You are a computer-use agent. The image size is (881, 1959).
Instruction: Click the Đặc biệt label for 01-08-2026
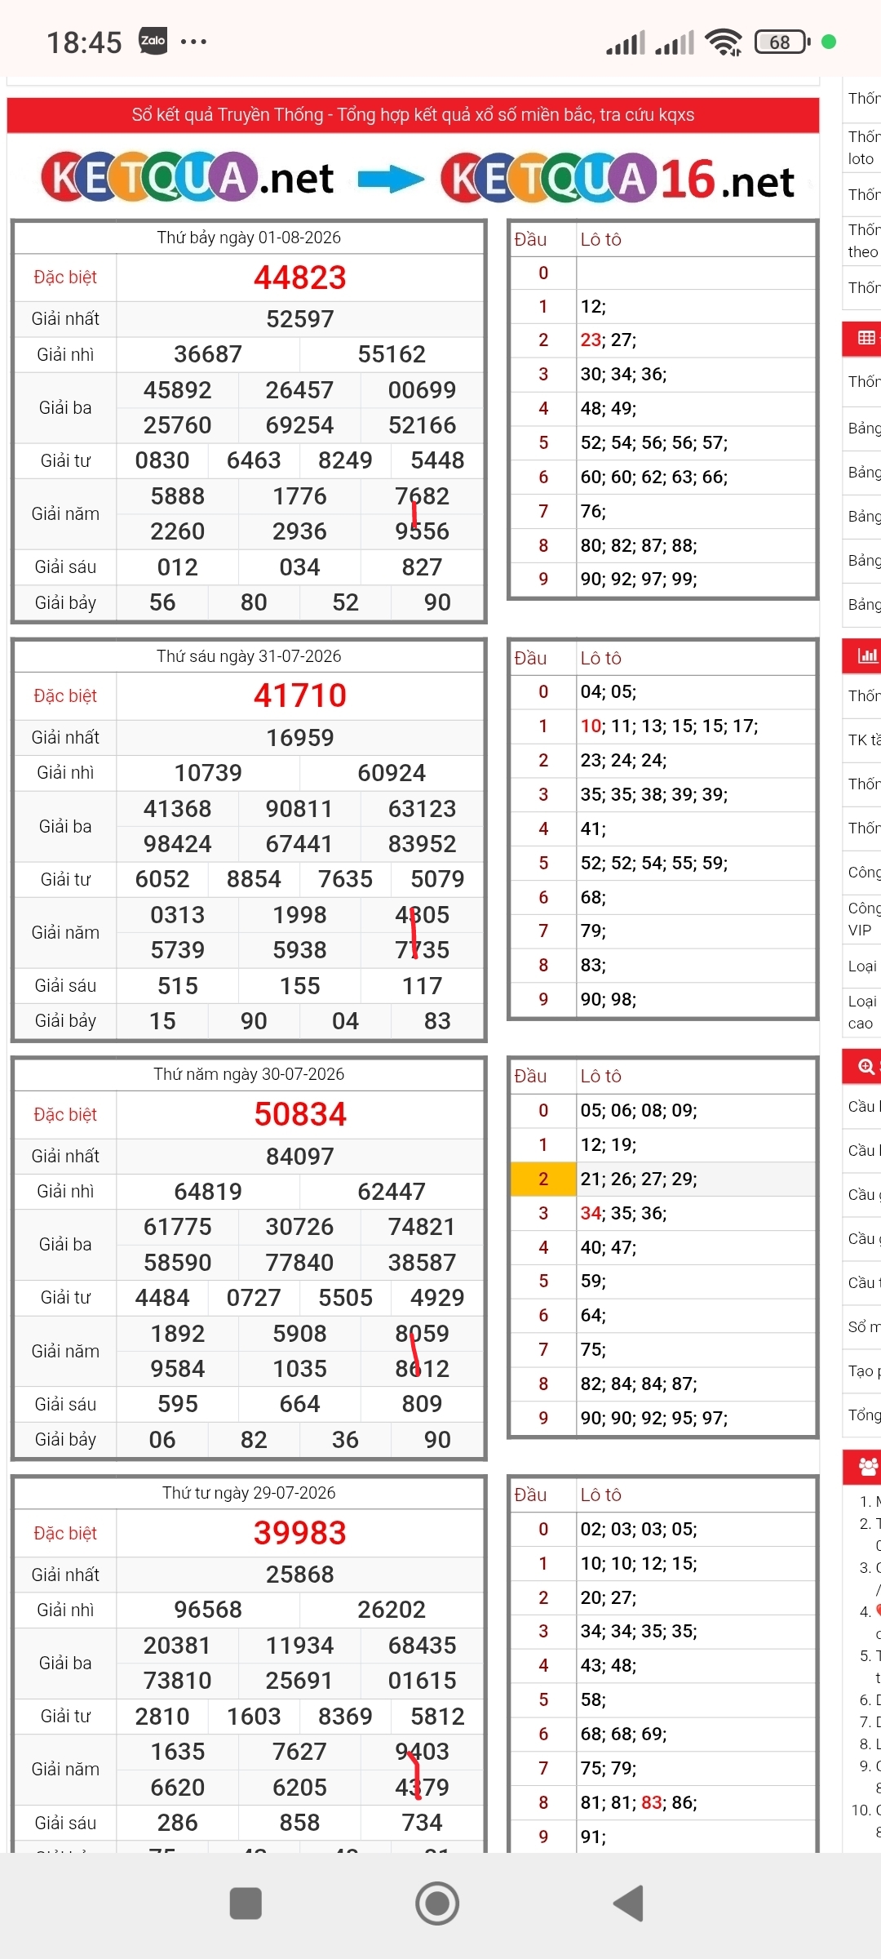(x=65, y=278)
